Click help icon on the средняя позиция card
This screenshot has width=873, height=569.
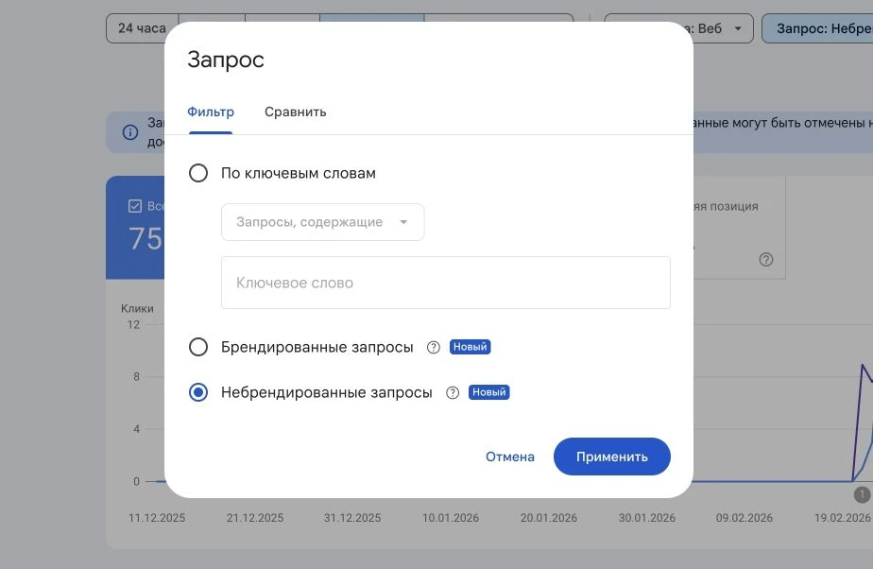click(x=766, y=259)
